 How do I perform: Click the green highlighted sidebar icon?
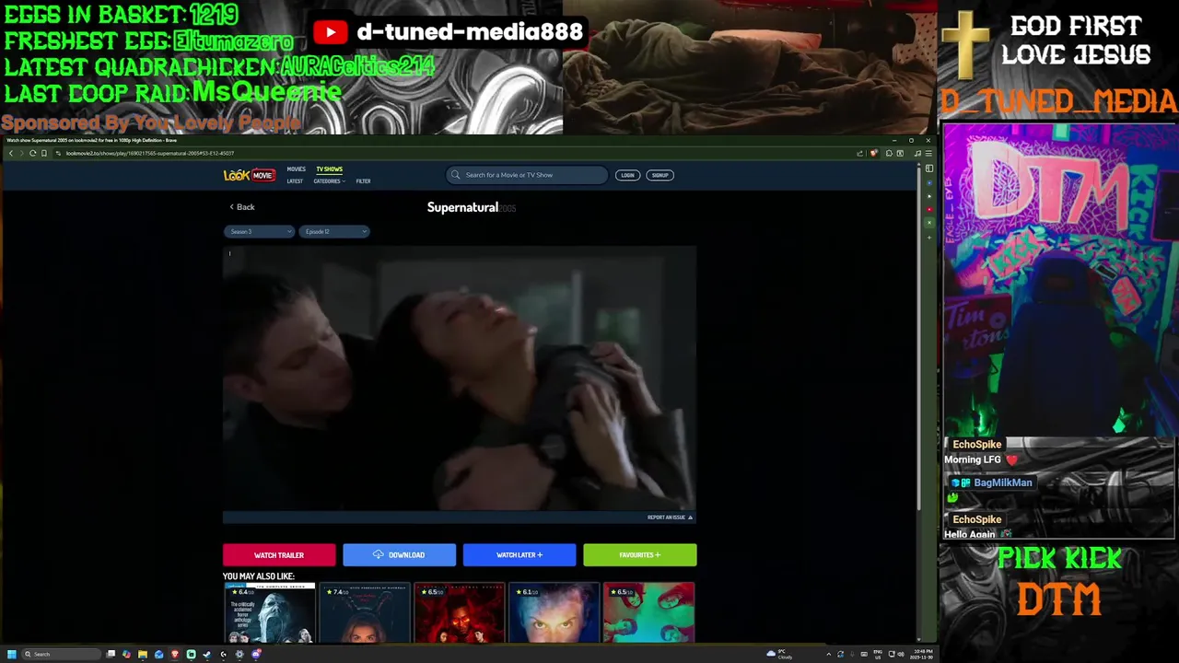coord(929,223)
